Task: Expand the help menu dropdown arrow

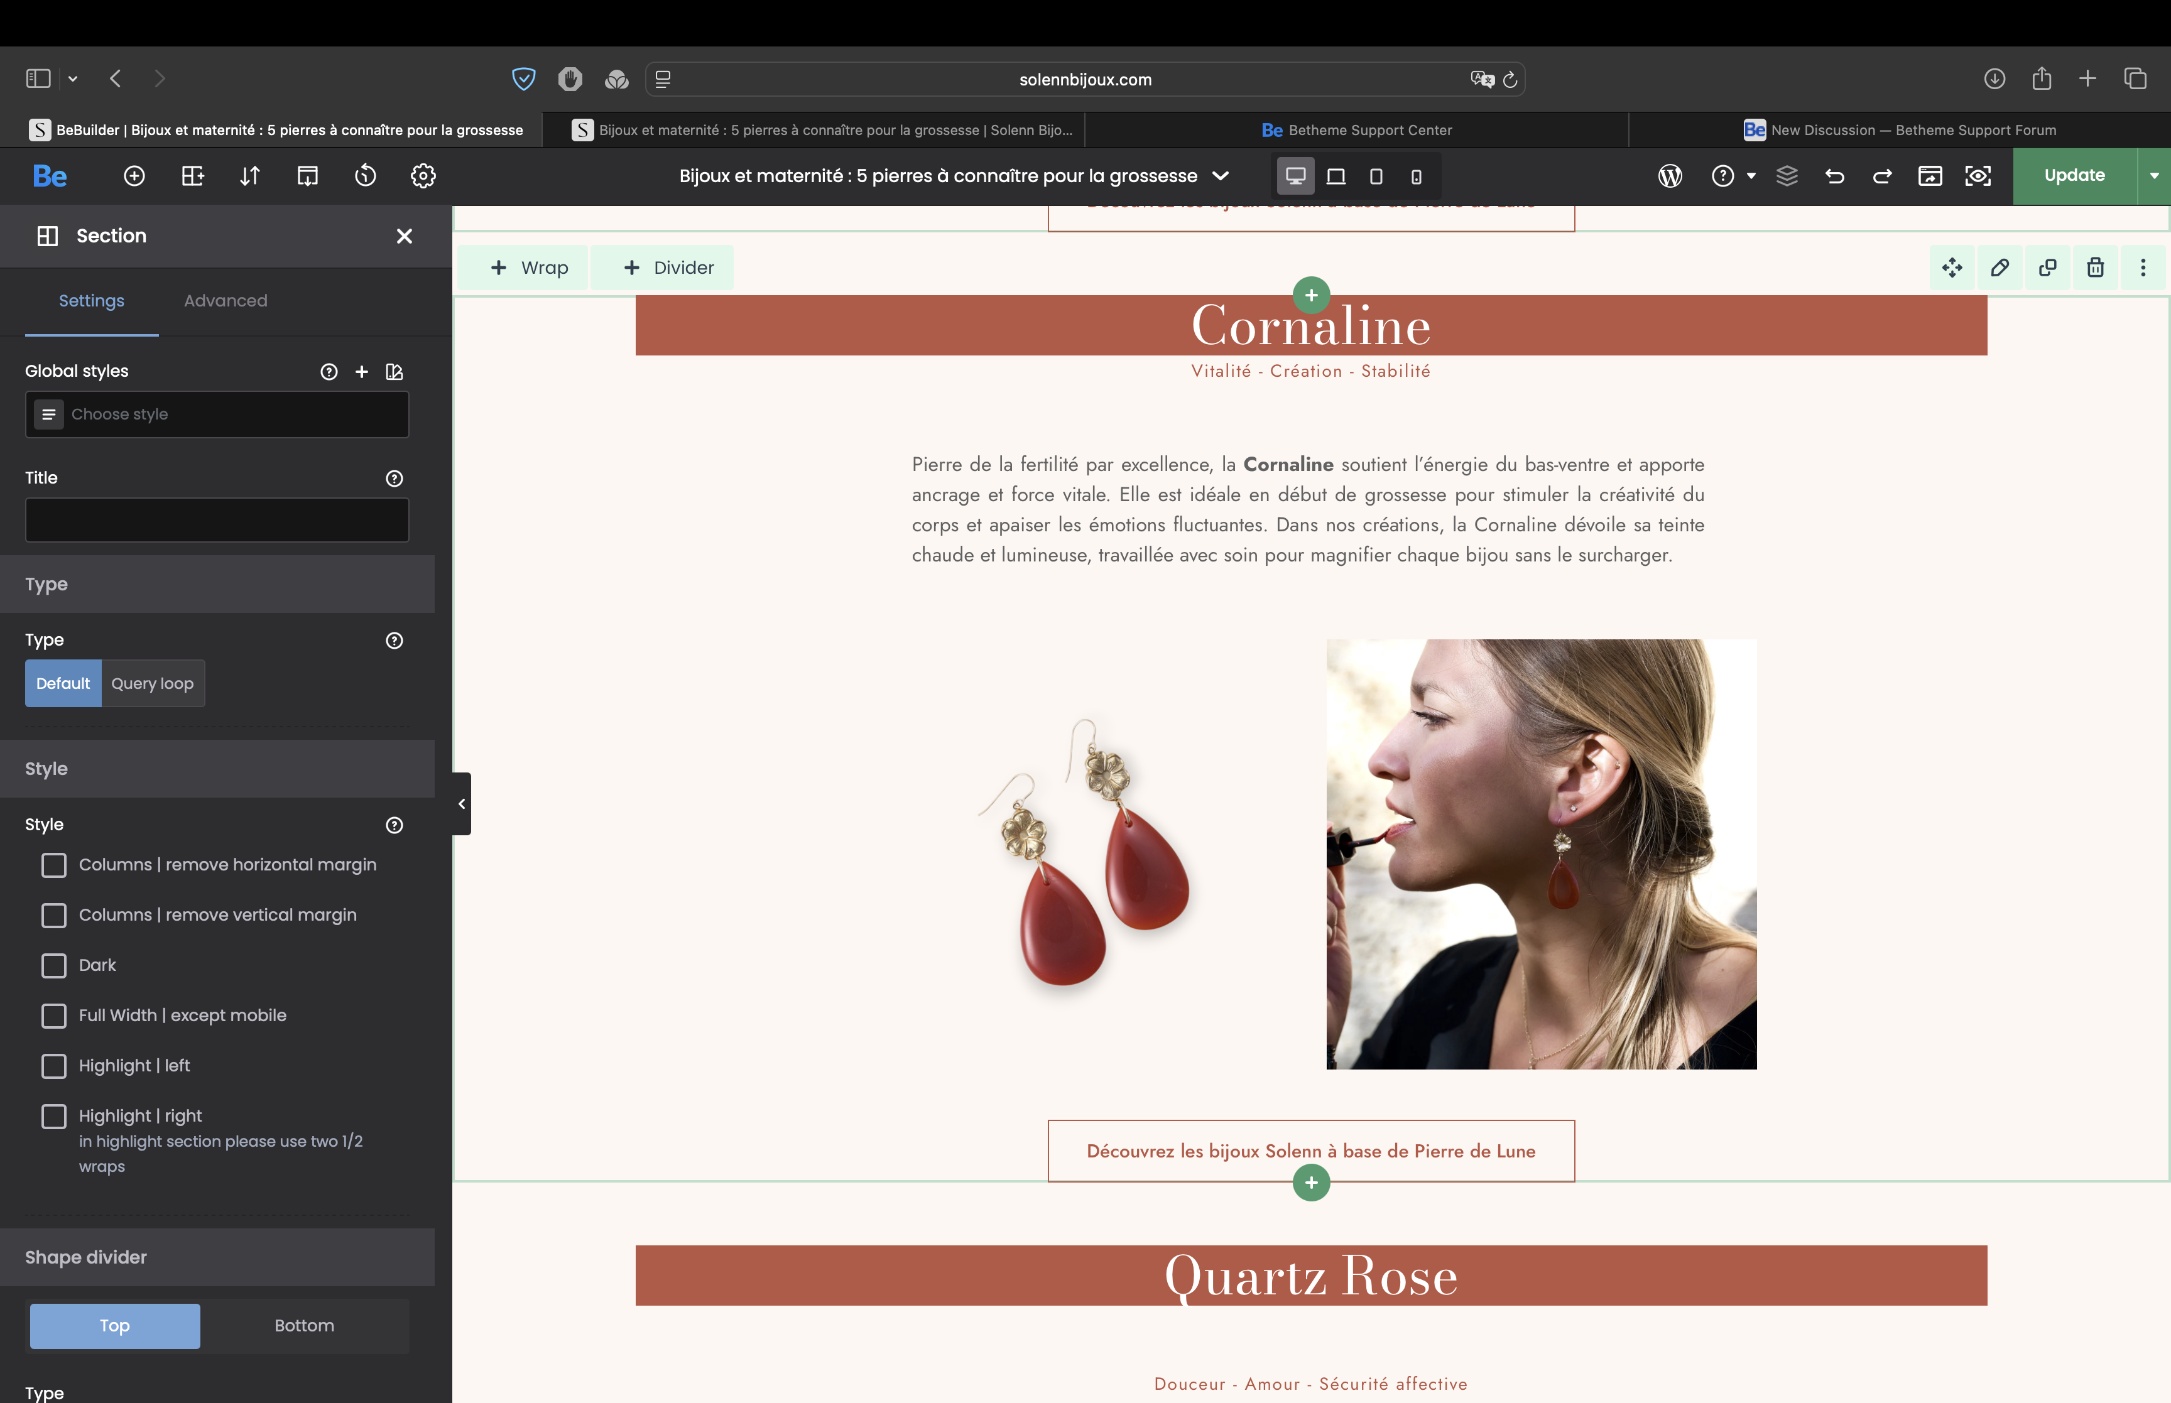Action: (x=1750, y=176)
